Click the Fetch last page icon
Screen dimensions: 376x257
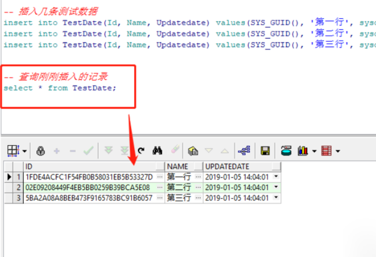pyautogui.click(x=125, y=151)
